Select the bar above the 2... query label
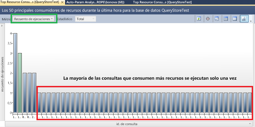 point(34,93)
